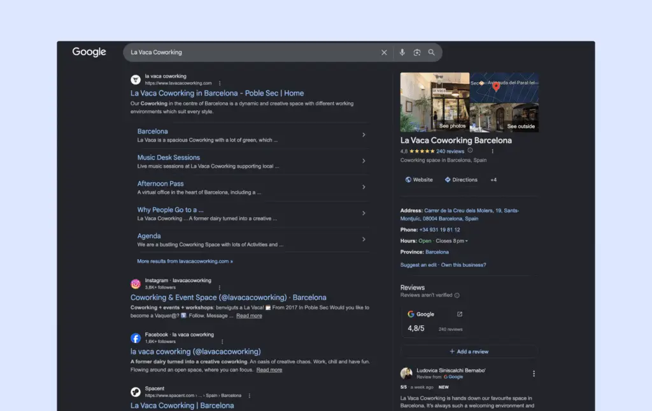The width and height of the screenshot is (652, 411).
Task: Click the Website button
Action: [419, 180]
